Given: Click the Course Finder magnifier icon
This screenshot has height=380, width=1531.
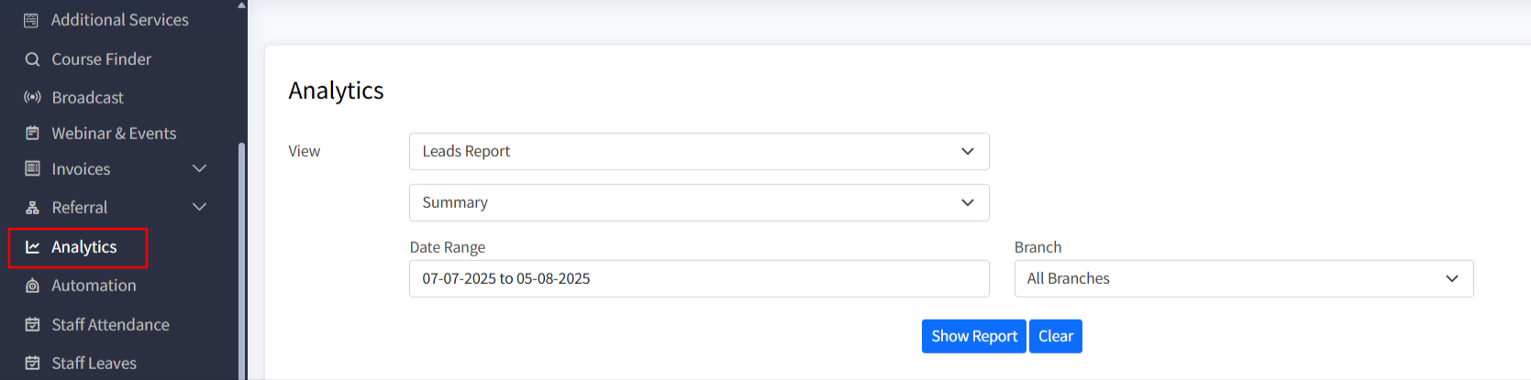Looking at the screenshot, I should coord(32,60).
